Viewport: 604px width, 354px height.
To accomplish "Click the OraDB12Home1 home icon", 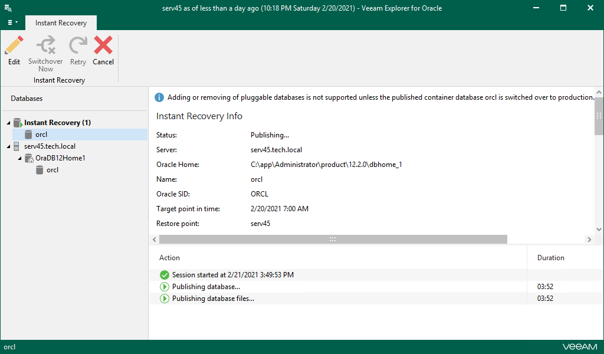I will point(29,158).
